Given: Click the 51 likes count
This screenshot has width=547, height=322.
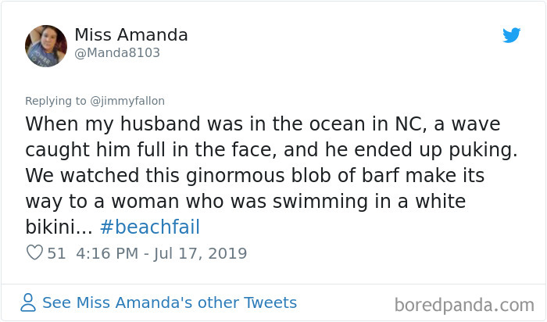Looking at the screenshot, I should [x=56, y=253].
